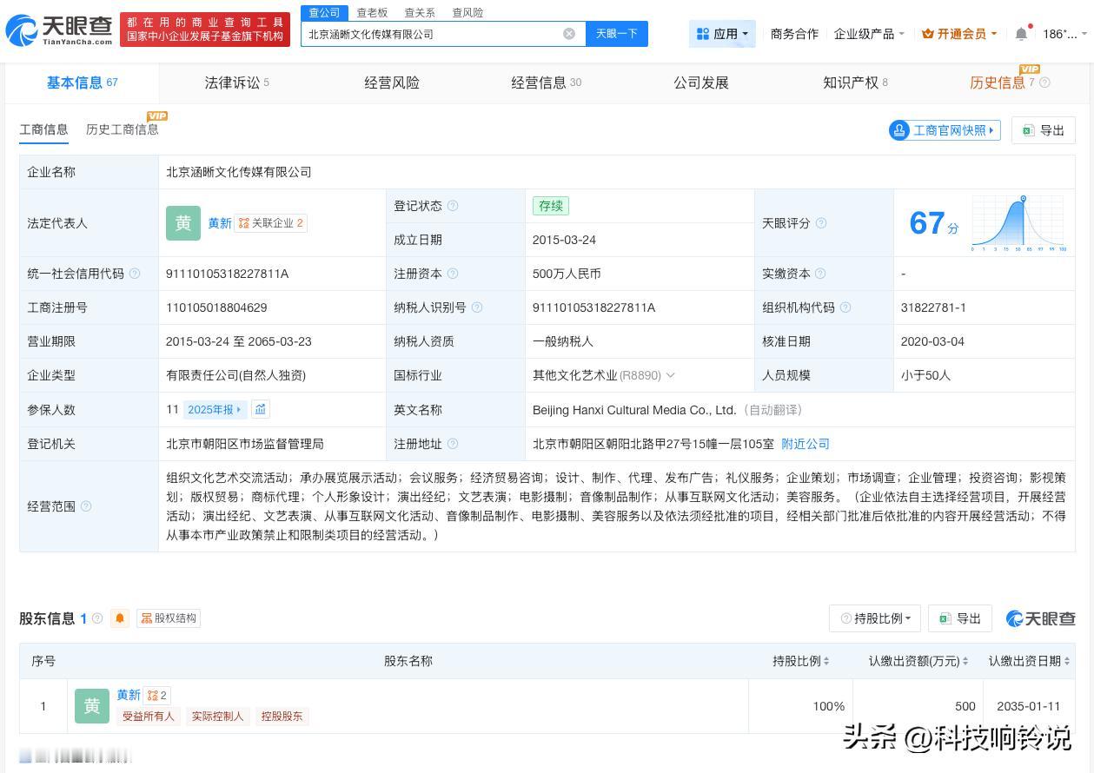Open 经营信息 tab
Screen dimensions: 1094x773
click(x=546, y=83)
